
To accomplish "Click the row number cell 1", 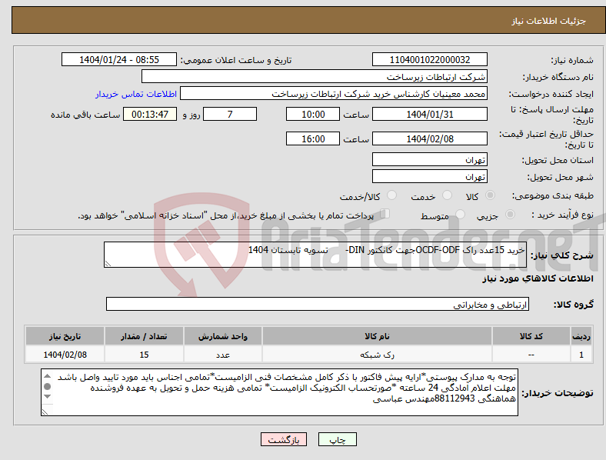I will tap(581, 355).
